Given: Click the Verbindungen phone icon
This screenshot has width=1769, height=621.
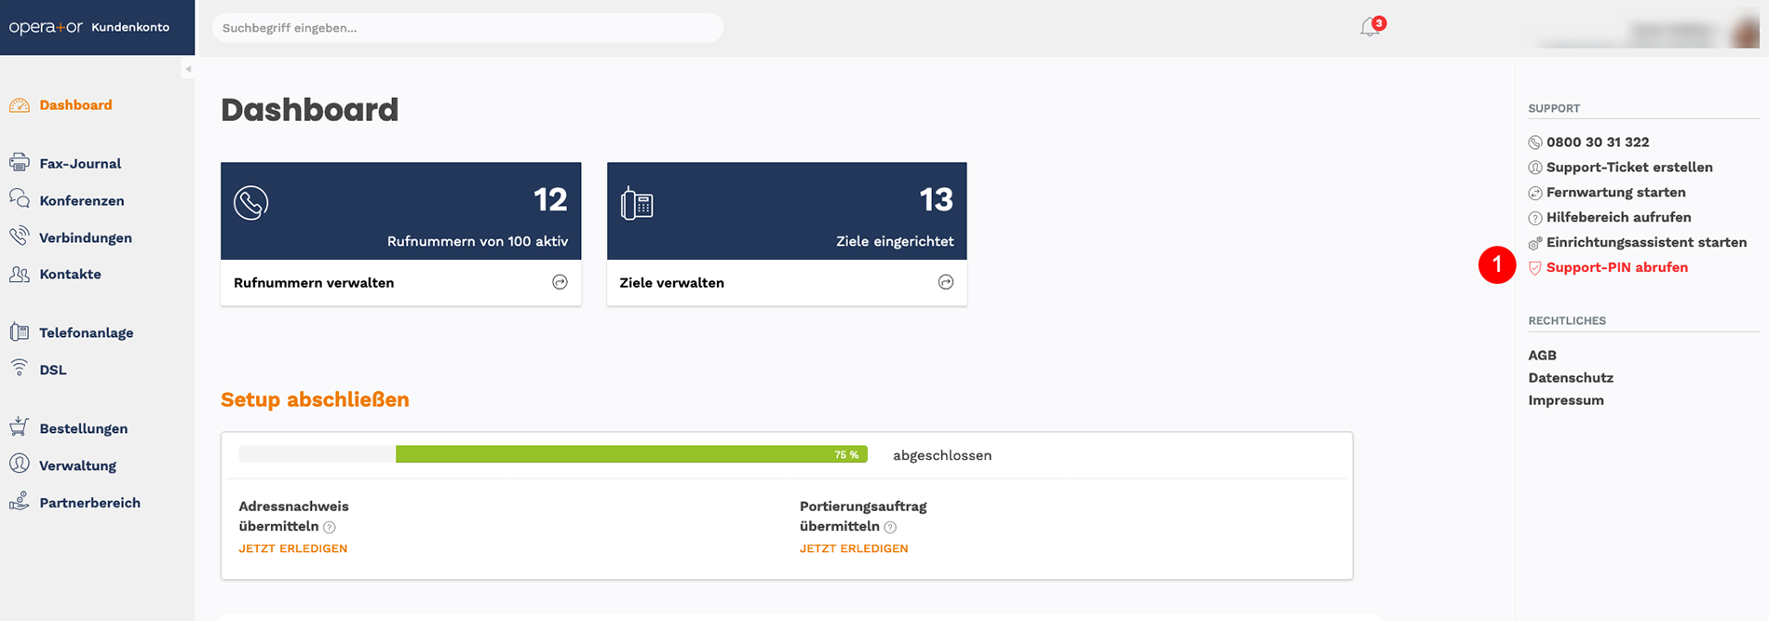Looking at the screenshot, I should (x=20, y=236).
